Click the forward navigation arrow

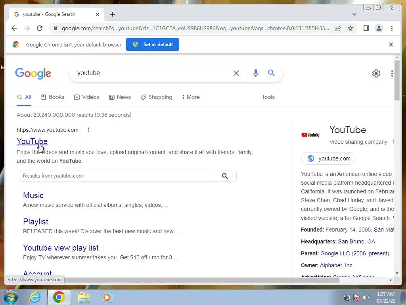pyautogui.click(x=27, y=28)
